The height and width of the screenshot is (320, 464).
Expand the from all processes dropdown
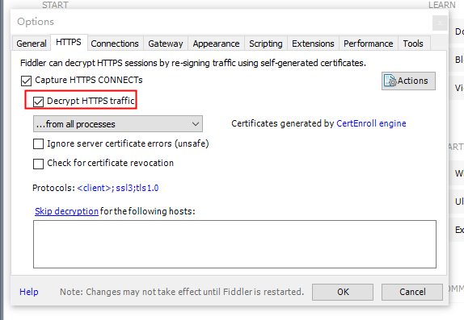point(118,124)
